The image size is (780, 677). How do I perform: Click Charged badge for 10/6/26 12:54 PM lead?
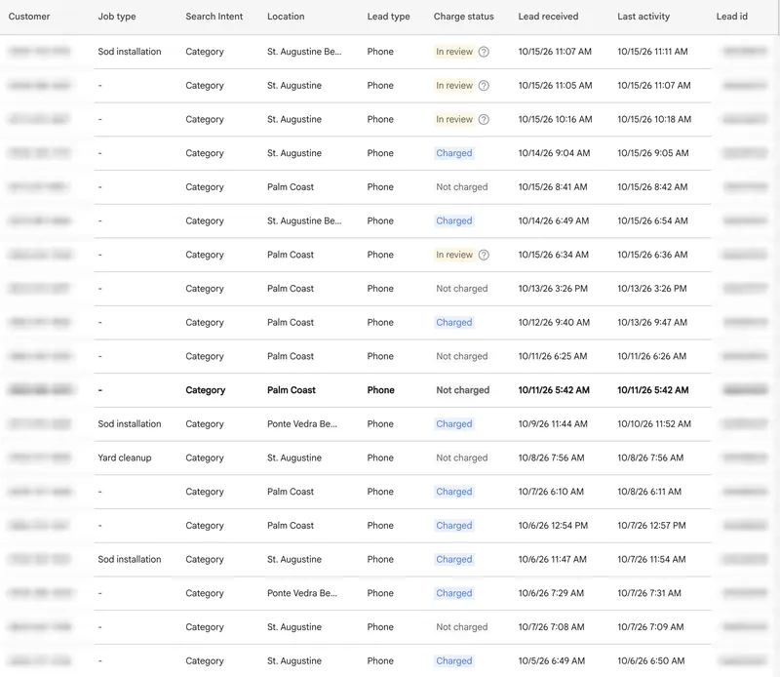453,526
